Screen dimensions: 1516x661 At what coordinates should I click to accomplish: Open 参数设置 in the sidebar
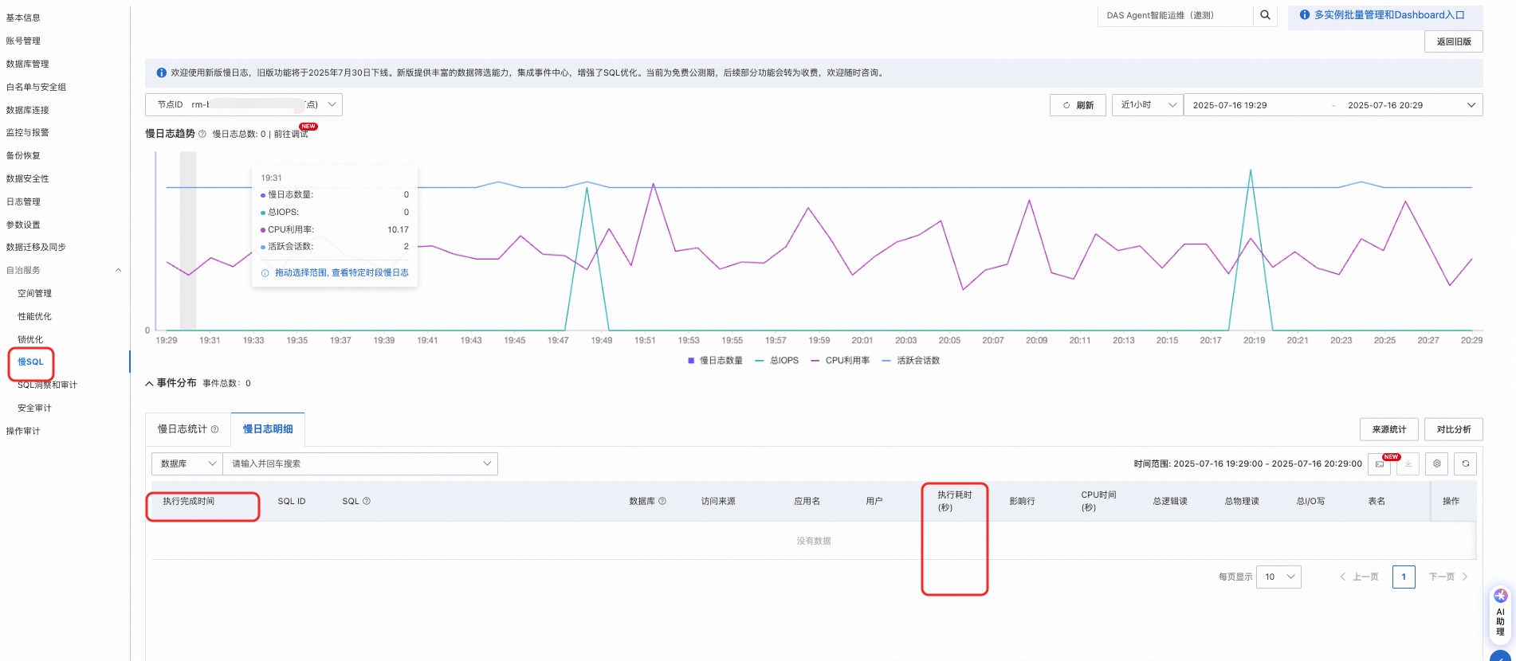click(x=23, y=225)
